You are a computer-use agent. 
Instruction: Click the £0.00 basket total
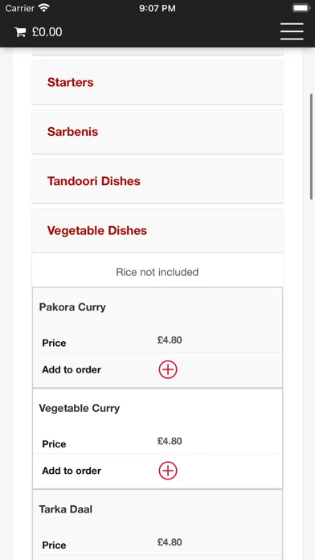click(x=47, y=32)
